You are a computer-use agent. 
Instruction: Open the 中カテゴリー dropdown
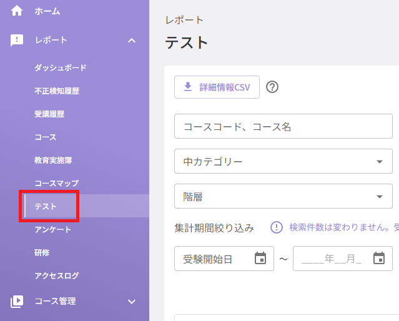click(283, 161)
